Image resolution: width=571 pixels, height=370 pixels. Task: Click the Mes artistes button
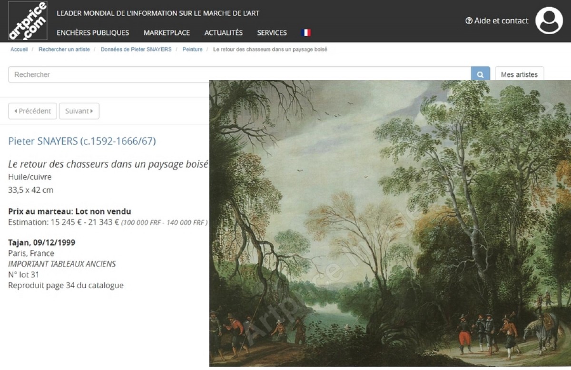point(519,74)
